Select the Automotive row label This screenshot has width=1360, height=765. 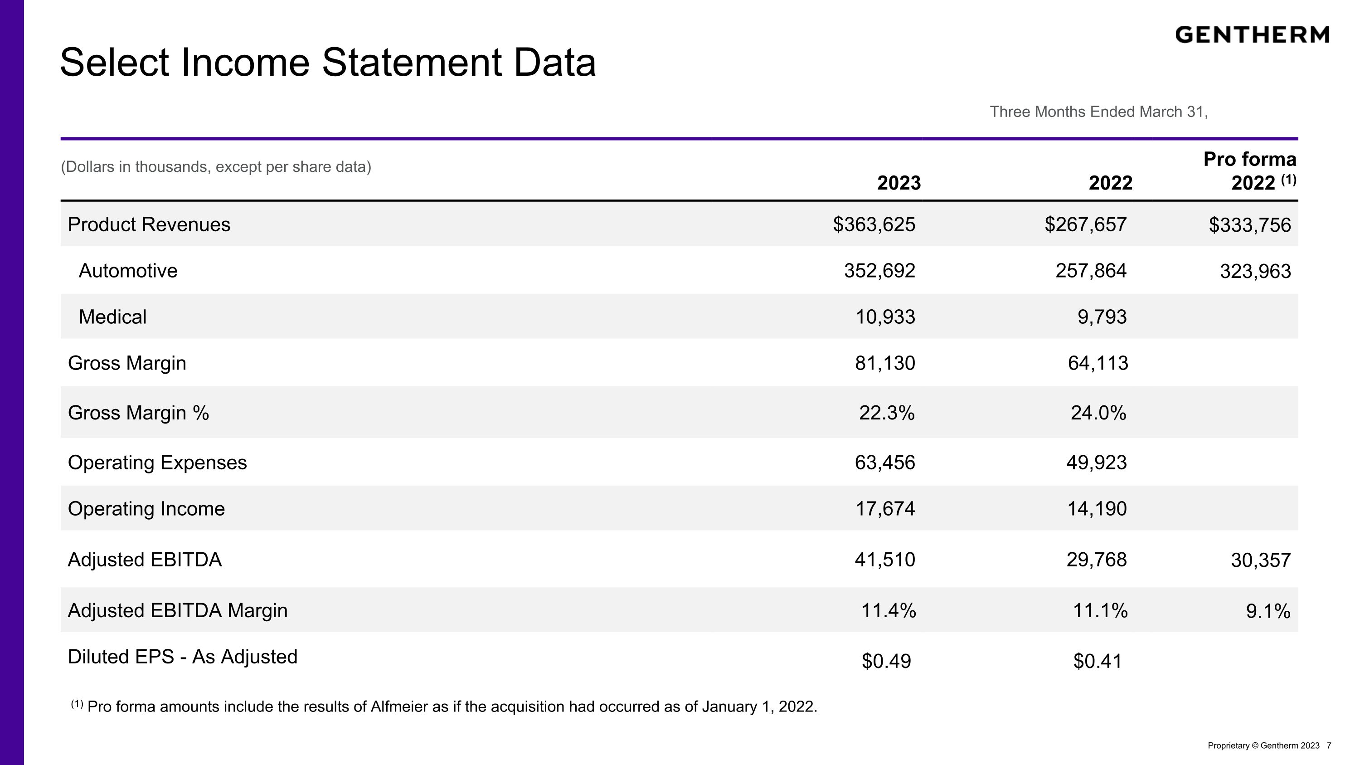(x=128, y=271)
